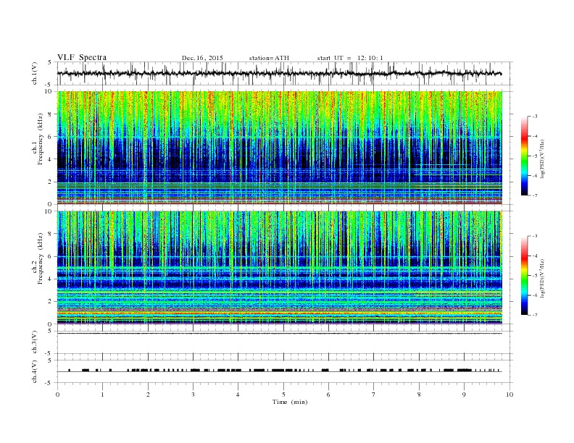
Task: Click the ch.1 spectrogram color bar
Action: 524,156
